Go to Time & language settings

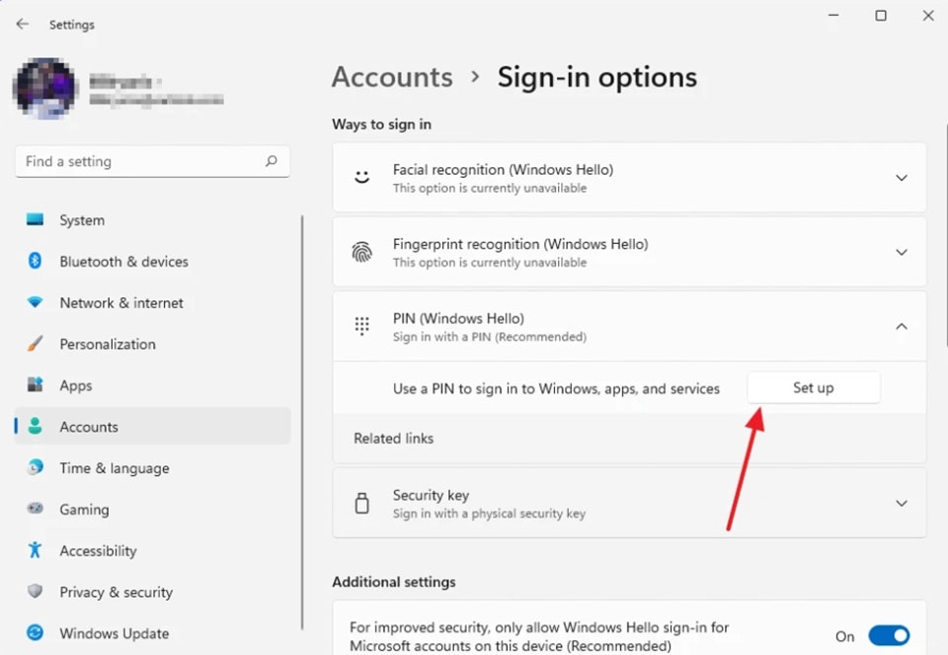pos(114,468)
